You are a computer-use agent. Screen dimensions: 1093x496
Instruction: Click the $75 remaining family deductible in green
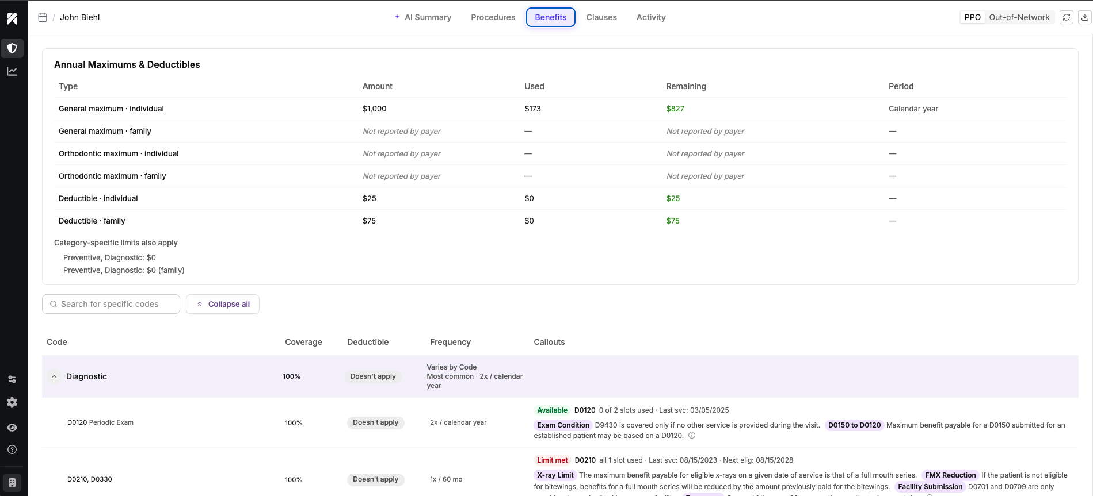[x=673, y=221]
